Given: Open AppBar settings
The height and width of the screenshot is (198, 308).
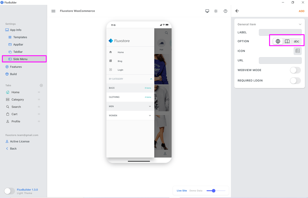Looking at the screenshot, I should point(16,45).
